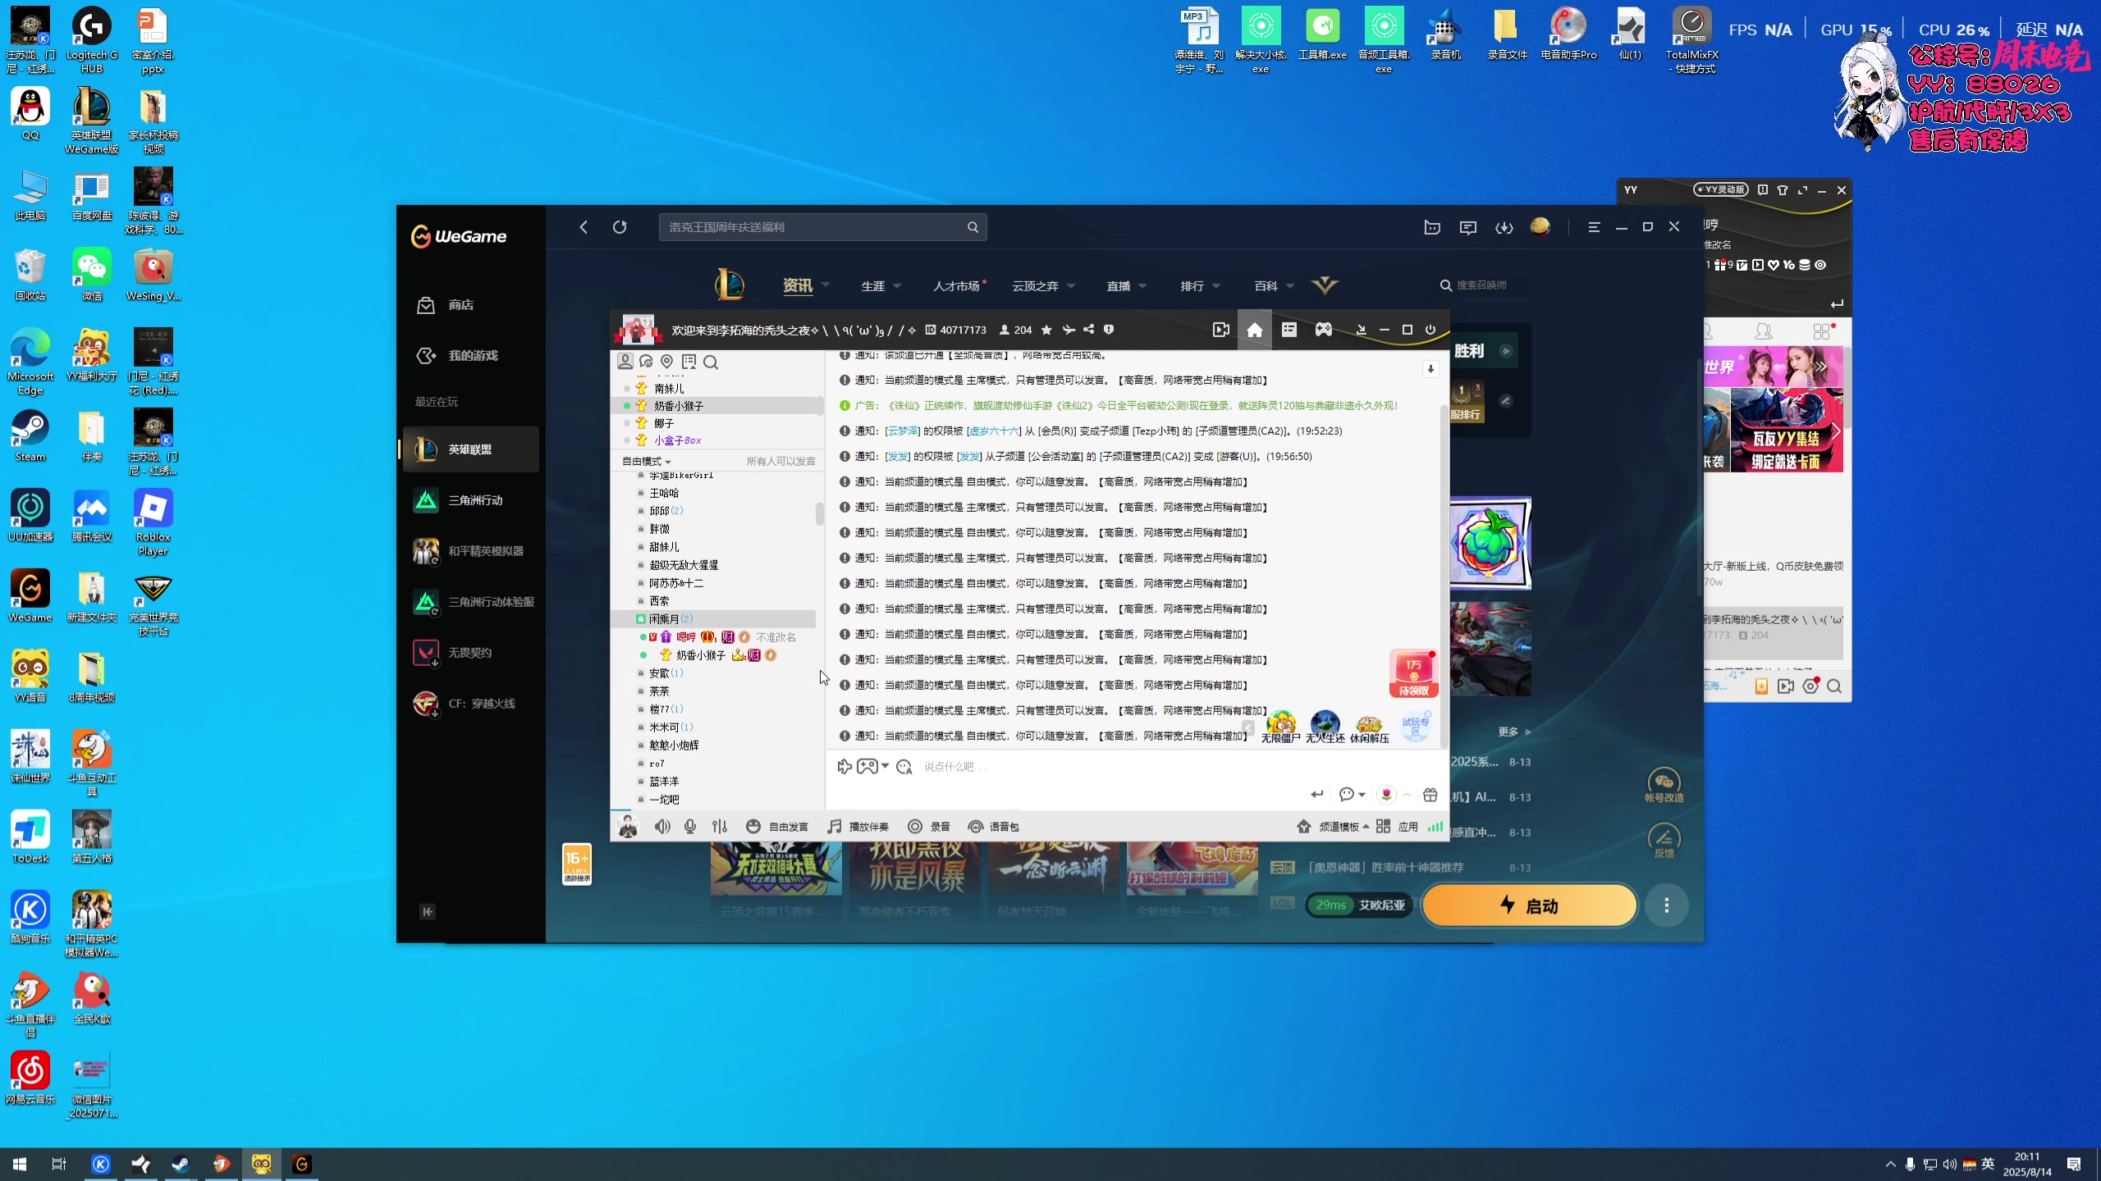2101x1181 pixels.
Task: Click the channel tree scrollbar handle
Action: pyautogui.click(x=819, y=513)
